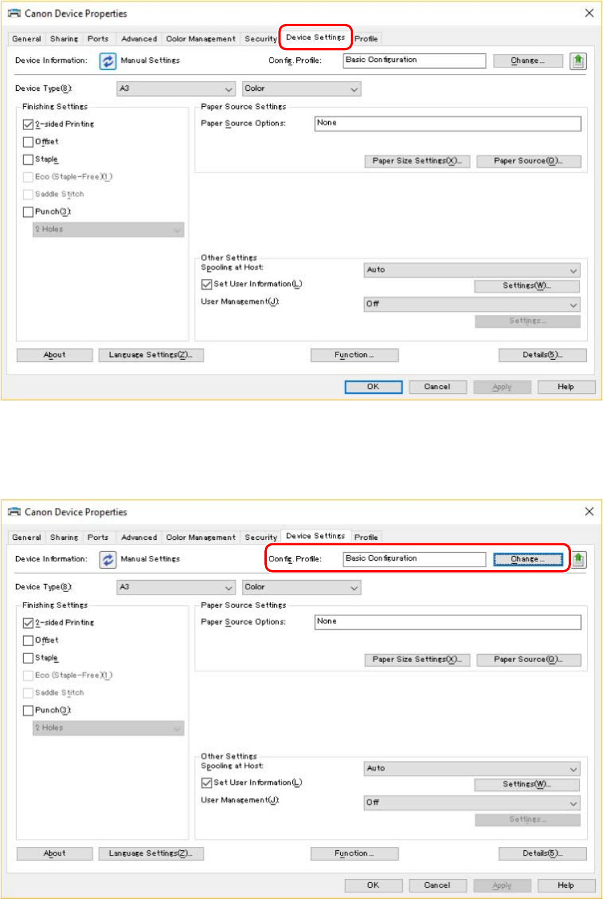Image resolution: width=603 pixels, height=899 pixels.
Task: Open User Management dropdown in lower dialog
Action: coord(472,802)
